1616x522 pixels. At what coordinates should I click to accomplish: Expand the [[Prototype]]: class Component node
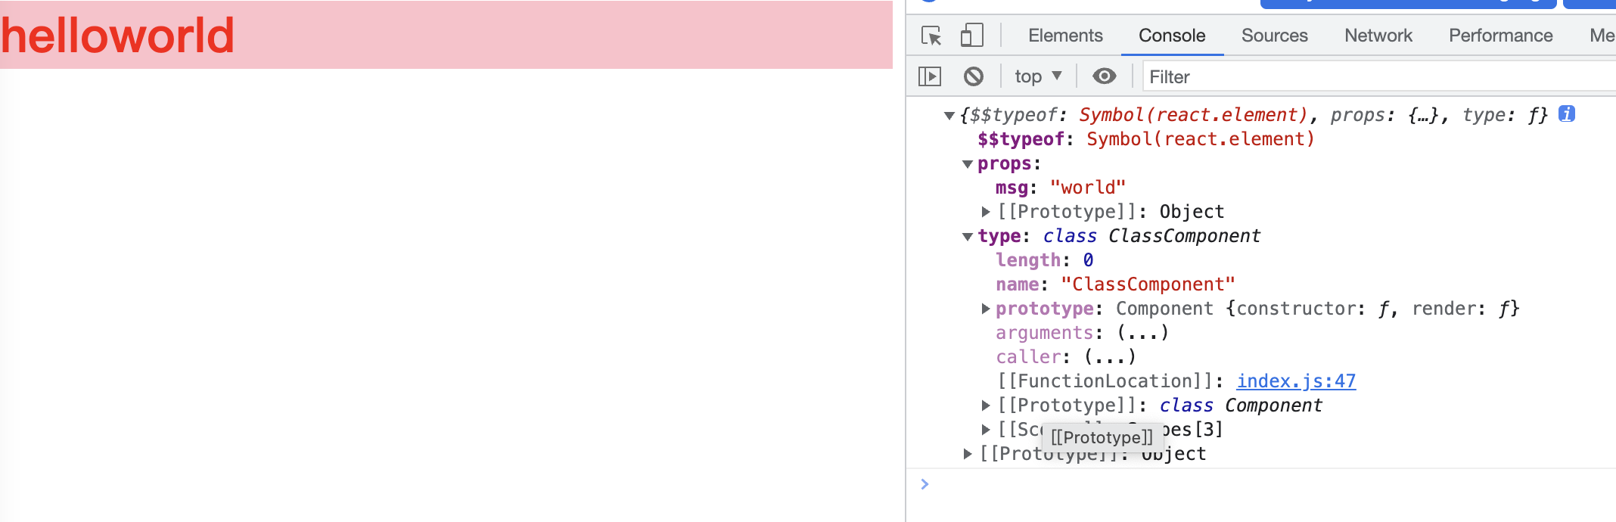coord(985,405)
